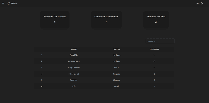Image resolution: width=209 pixels, height=103 pixels.
Task: Click the CATEGORIA column header
Action: click(116, 49)
